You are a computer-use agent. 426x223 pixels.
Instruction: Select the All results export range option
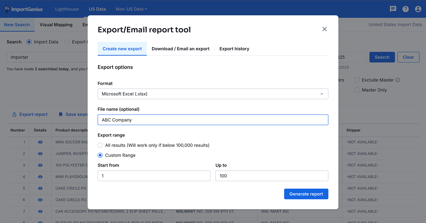(x=100, y=145)
